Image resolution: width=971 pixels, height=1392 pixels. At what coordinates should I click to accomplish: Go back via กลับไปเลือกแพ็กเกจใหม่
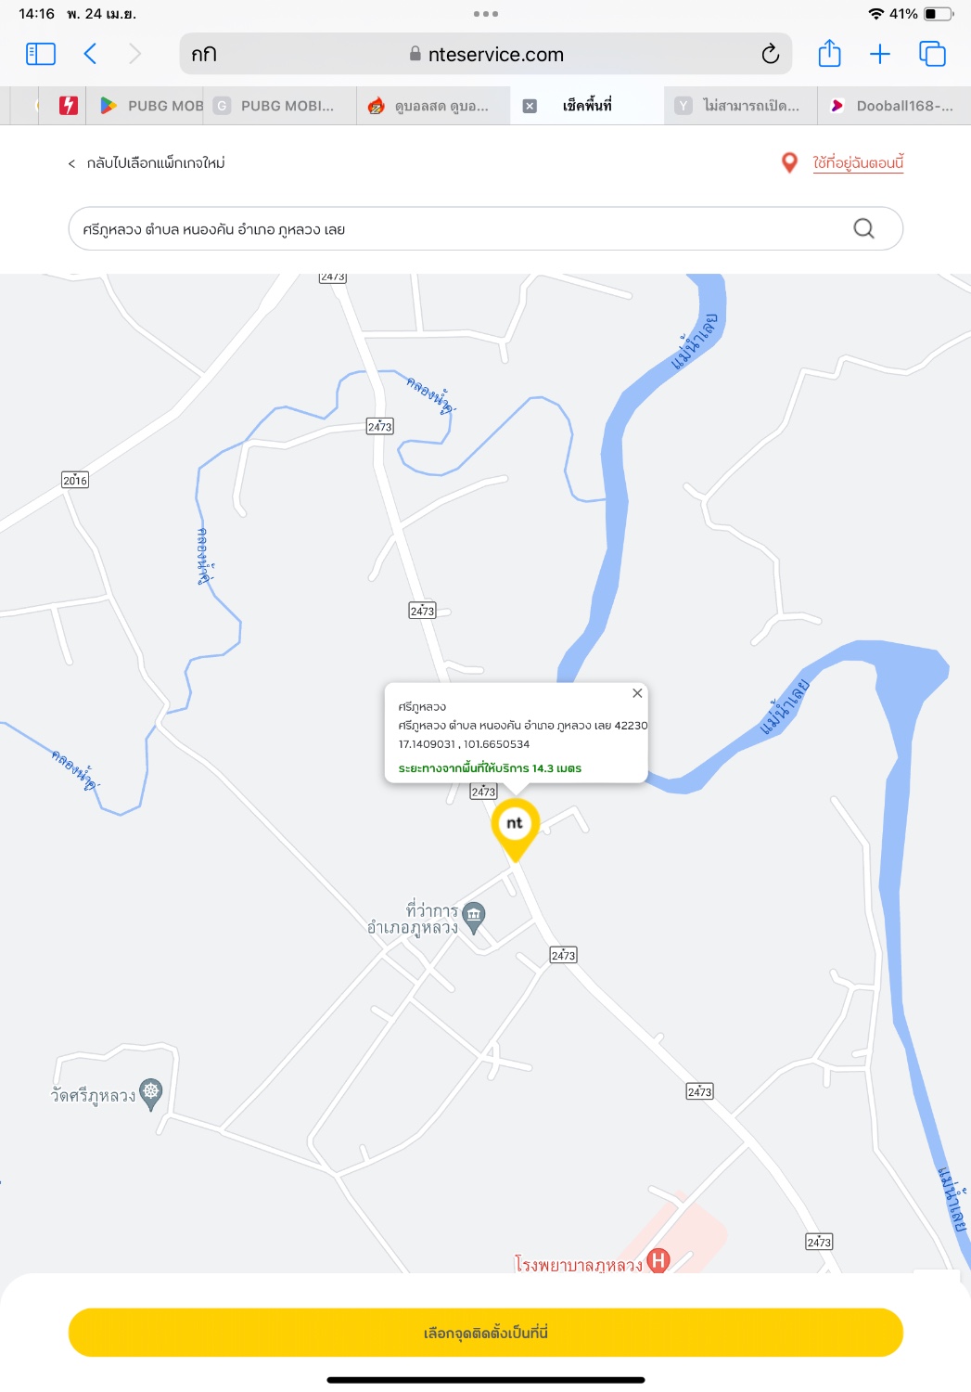coord(147,163)
